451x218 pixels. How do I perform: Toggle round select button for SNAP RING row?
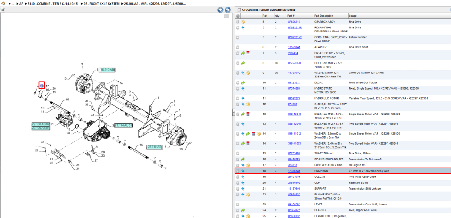[x=238, y=171]
